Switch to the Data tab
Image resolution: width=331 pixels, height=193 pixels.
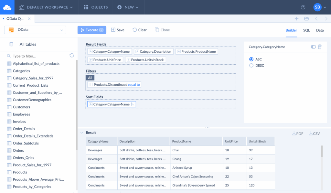click(320, 30)
